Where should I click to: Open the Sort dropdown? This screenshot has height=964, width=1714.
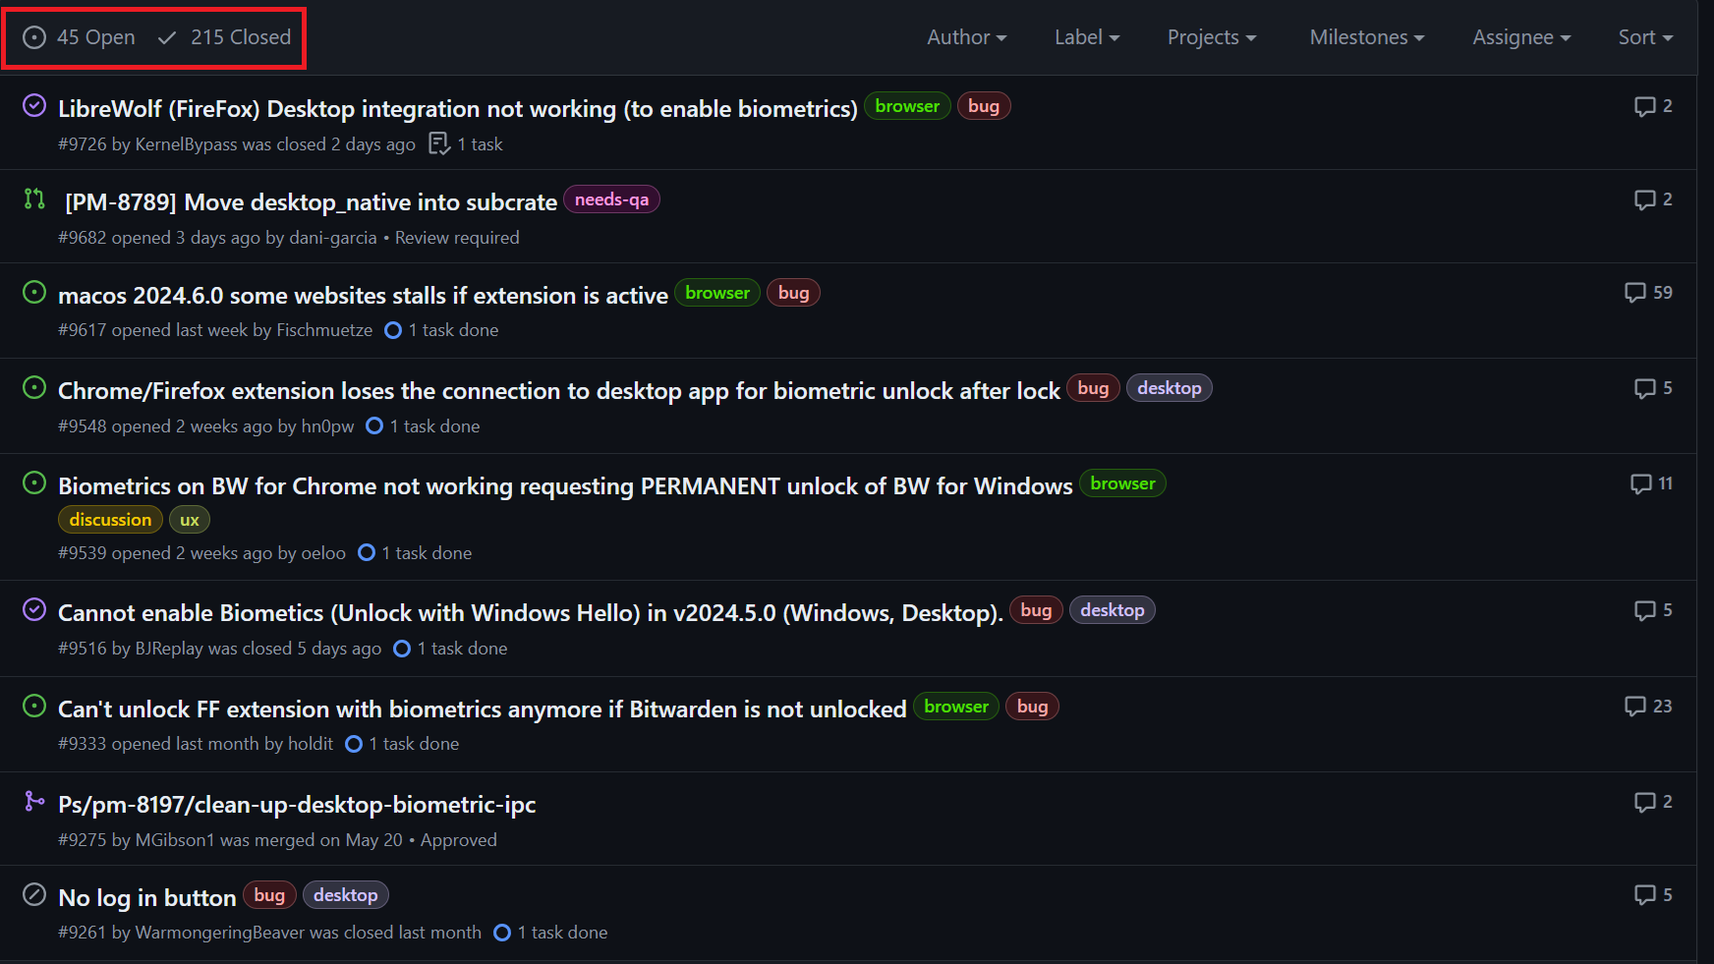(x=1645, y=37)
